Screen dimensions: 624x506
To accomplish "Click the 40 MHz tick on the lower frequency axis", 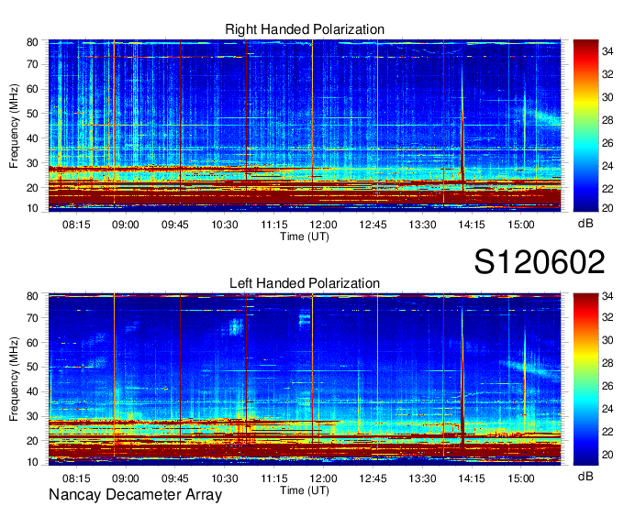I will 32,392.
